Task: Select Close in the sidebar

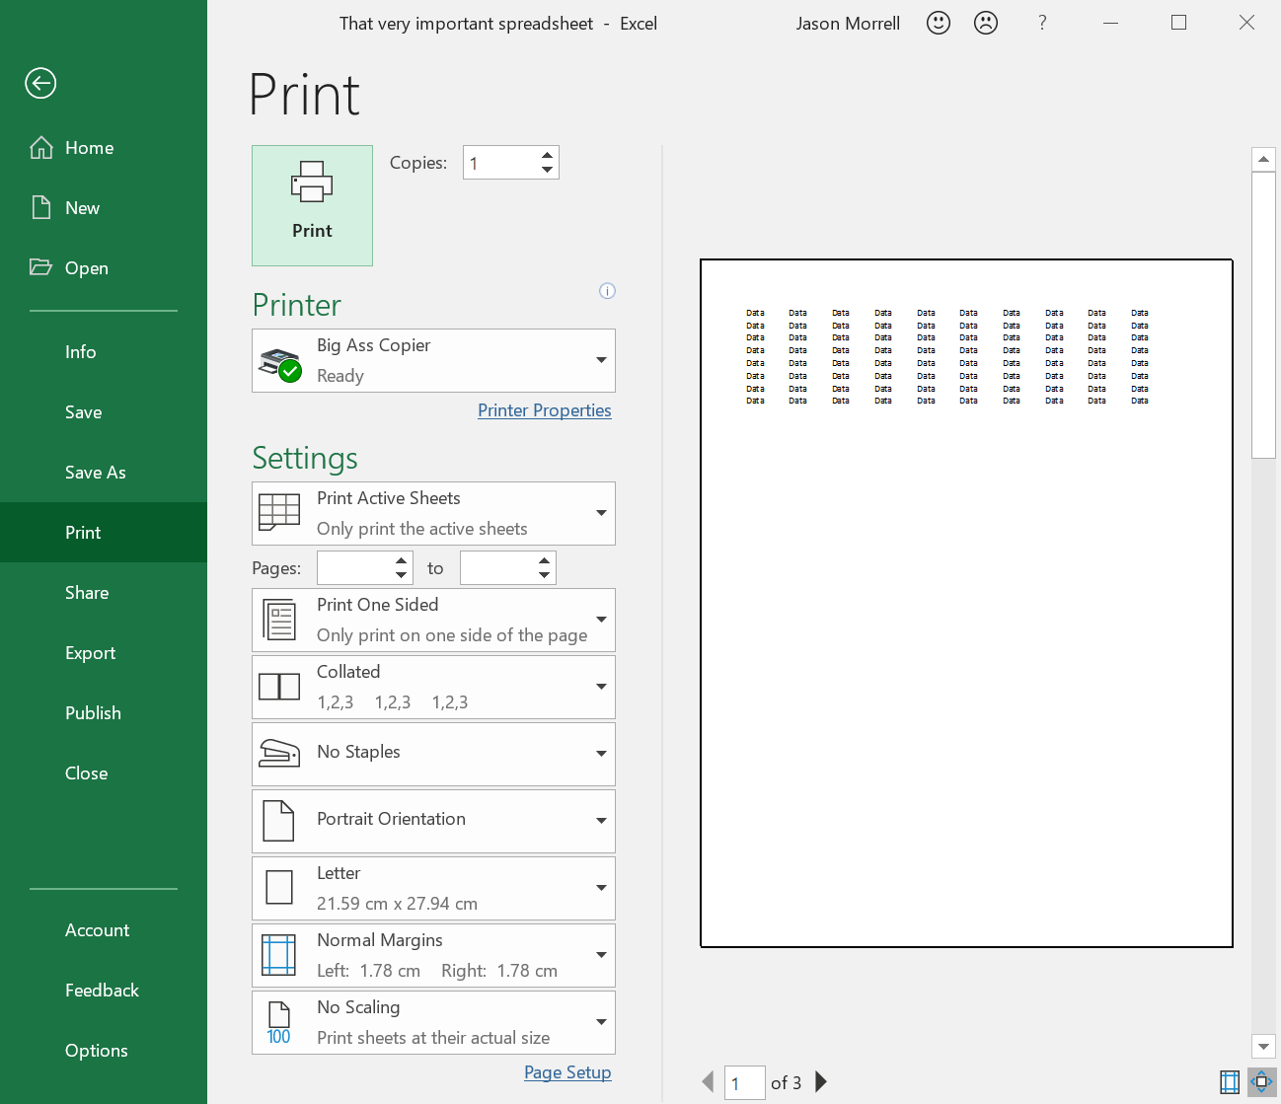Action: click(104, 773)
